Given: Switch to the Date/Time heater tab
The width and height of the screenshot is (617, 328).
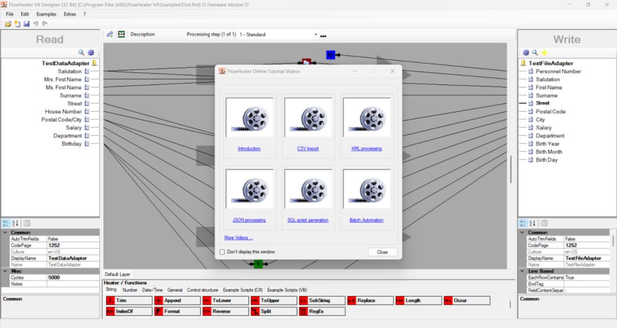Looking at the screenshot, I should coord(152,290).
